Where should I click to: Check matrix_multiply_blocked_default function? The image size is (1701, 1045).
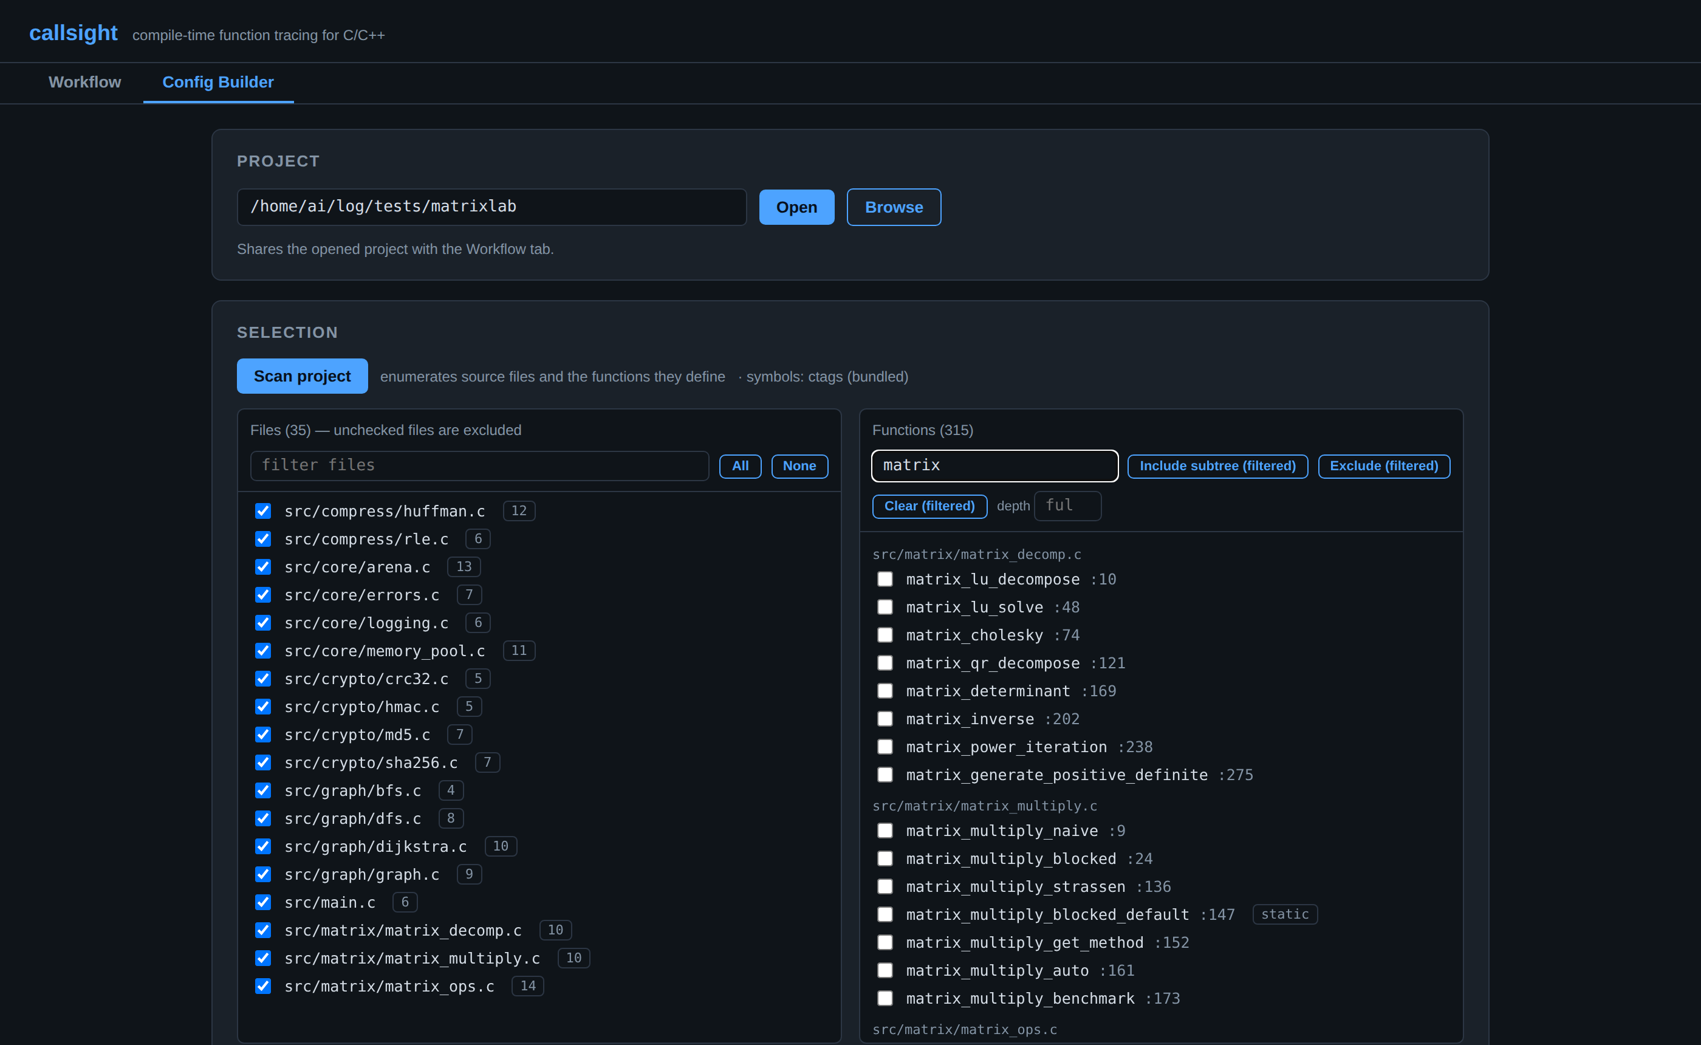[x=885, y=914]
